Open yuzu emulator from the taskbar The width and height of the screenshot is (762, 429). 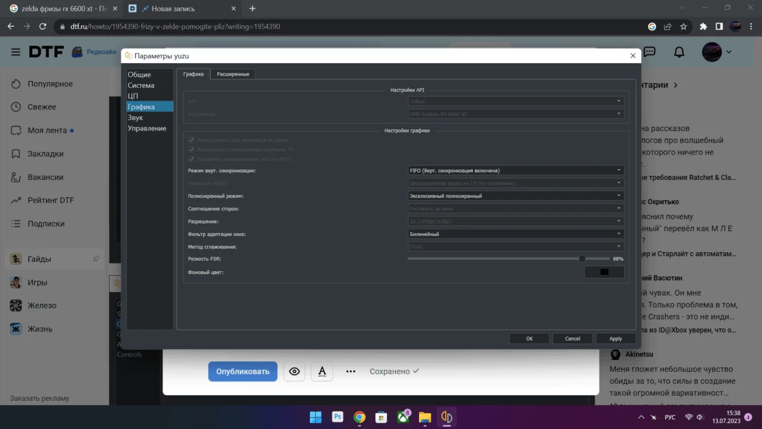coord(446,417)
